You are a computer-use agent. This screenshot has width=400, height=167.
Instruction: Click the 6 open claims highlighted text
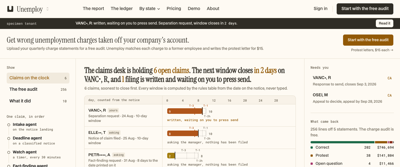click(x=171, y=70)
